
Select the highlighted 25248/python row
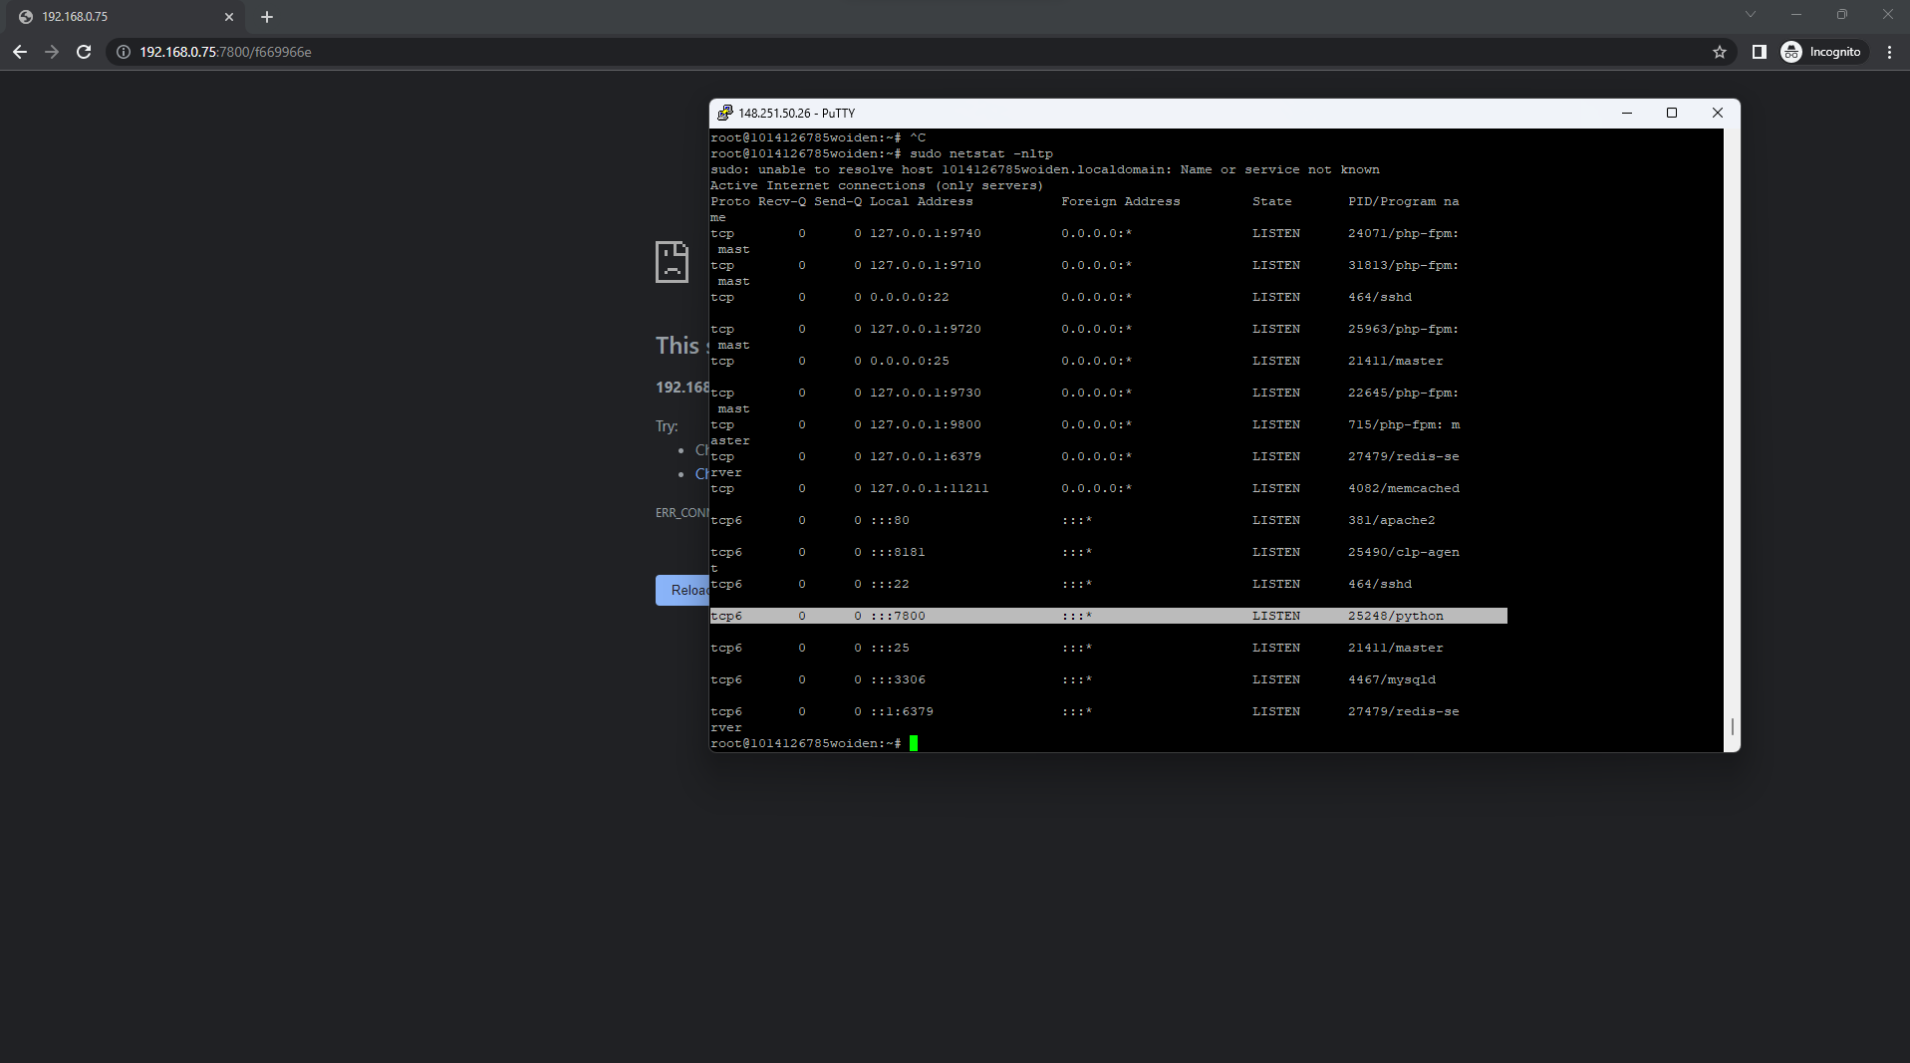(x=1108, y=616)
